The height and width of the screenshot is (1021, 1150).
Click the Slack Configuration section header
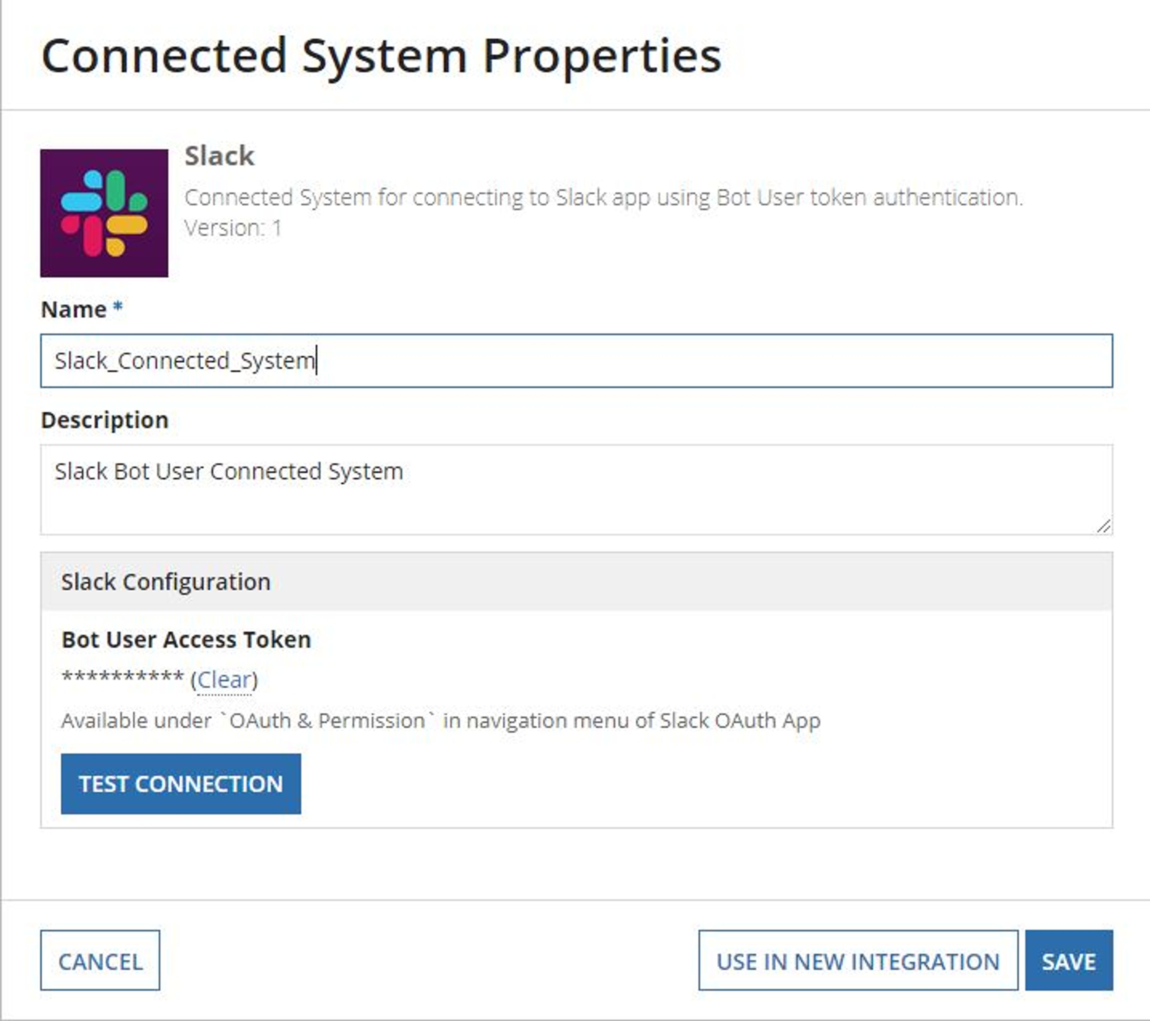click(x=576, y=581)
